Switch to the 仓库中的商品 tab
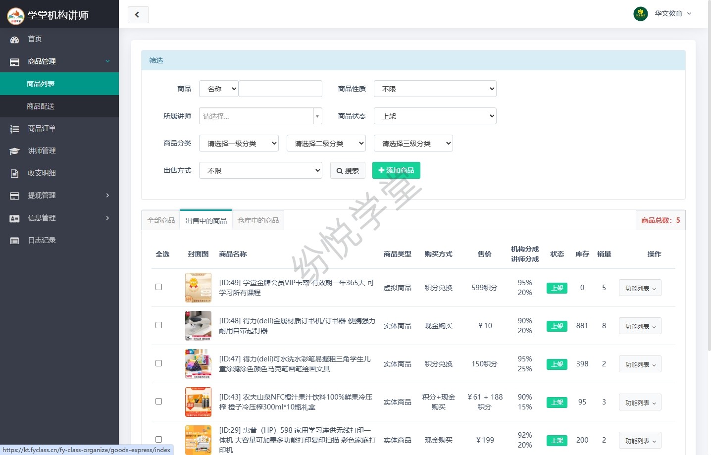The width and height of the screenshot is (711, 455). 258,220
